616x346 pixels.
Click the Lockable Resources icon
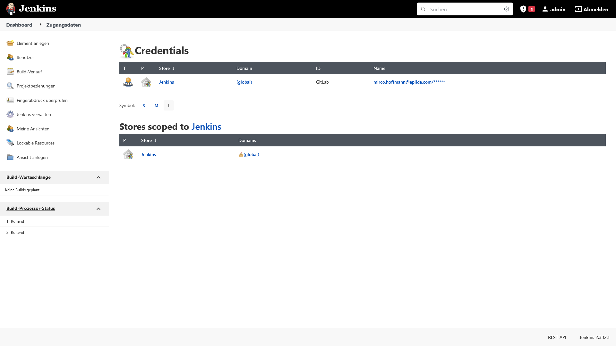(10, 143)
